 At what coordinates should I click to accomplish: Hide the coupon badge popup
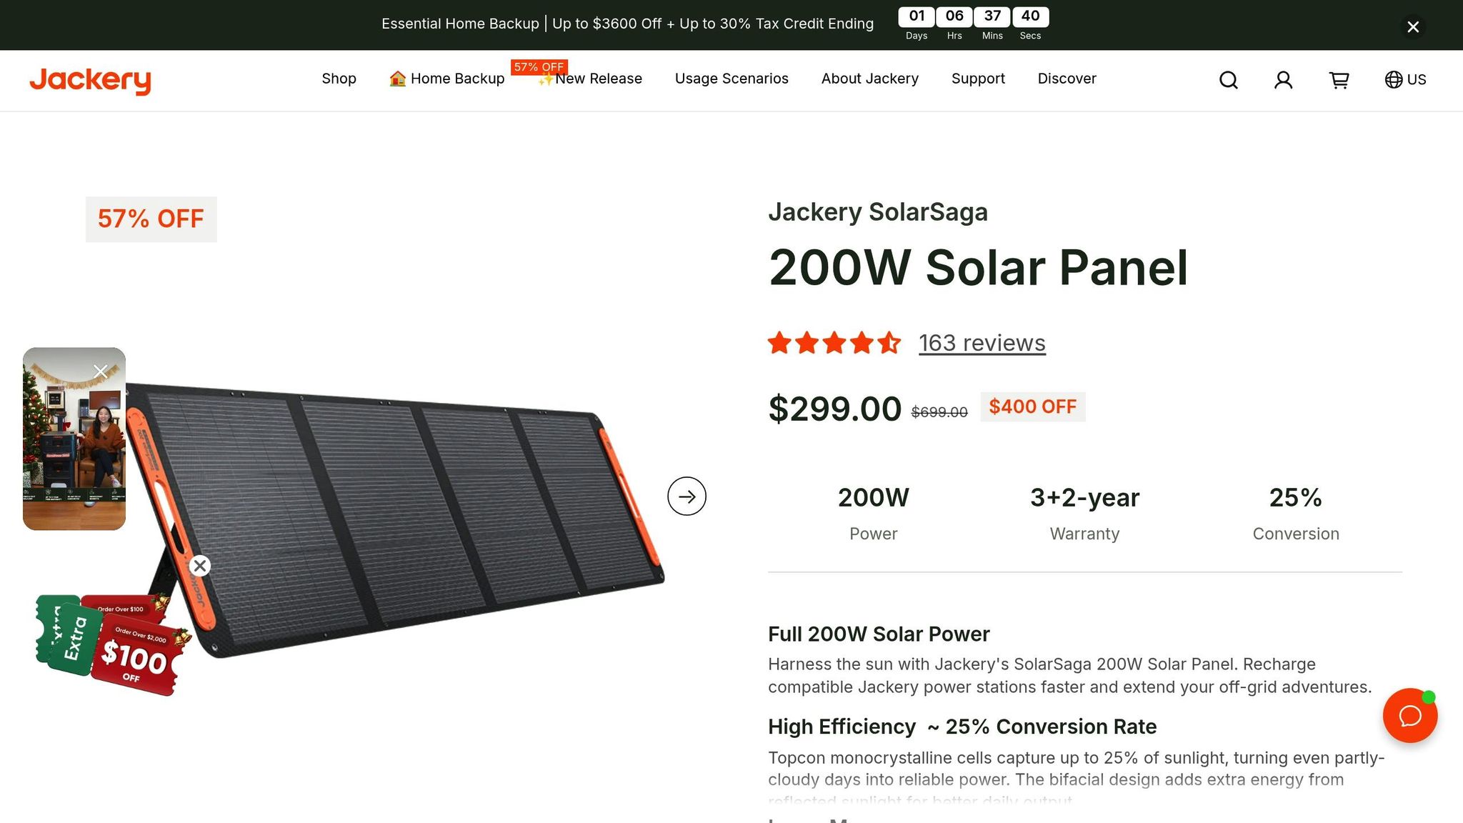tap(200, 566)
